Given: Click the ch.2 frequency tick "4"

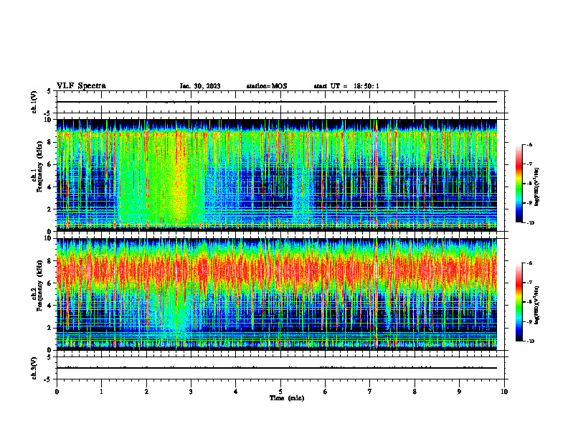Looking at the screenshot, I should pos(50,306).
